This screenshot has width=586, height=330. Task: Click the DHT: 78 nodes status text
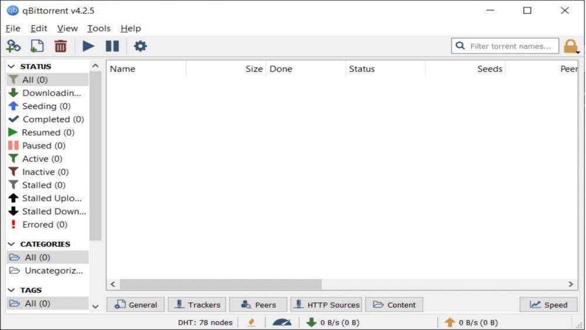205,322
